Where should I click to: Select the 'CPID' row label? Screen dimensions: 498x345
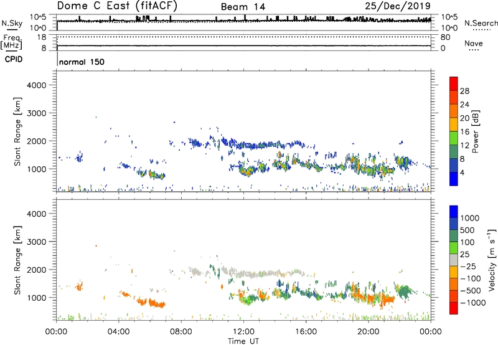[x=14, y=59]
